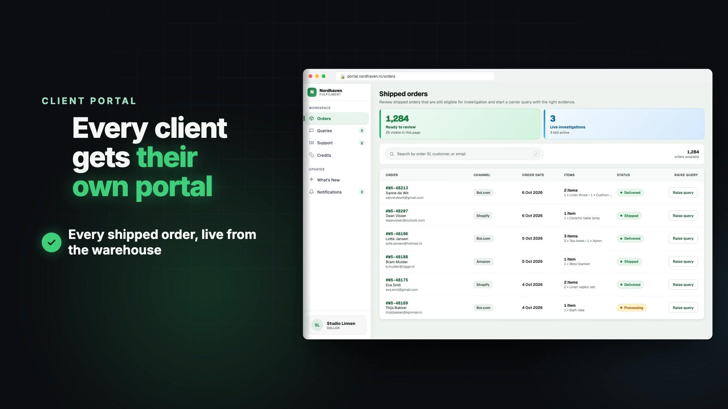Viewport: 728px width, 409px height.
Task: Click the STATUS column header
Action: (x=623, y=175)
